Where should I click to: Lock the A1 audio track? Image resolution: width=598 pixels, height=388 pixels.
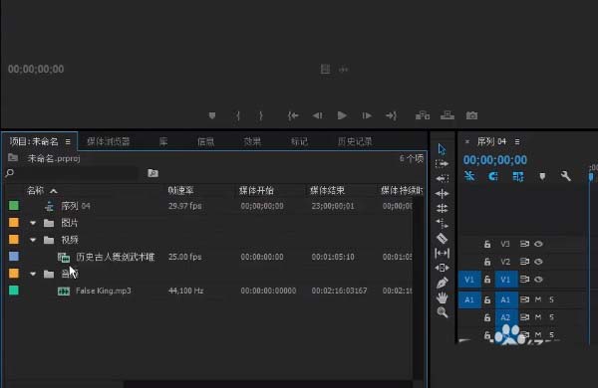click(x=487, y=299)
